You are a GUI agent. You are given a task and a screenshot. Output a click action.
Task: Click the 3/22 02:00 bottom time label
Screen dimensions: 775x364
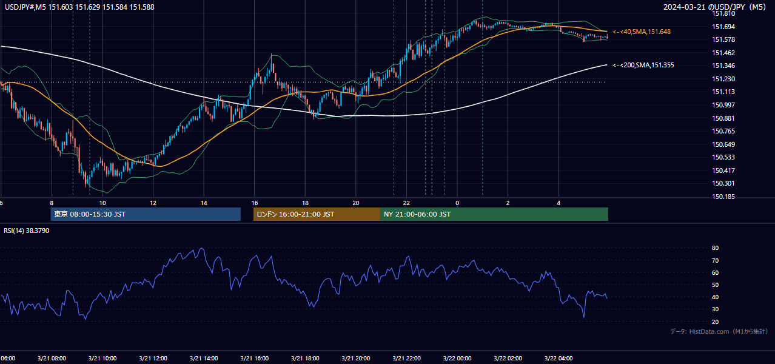click(x=508, y=359)
